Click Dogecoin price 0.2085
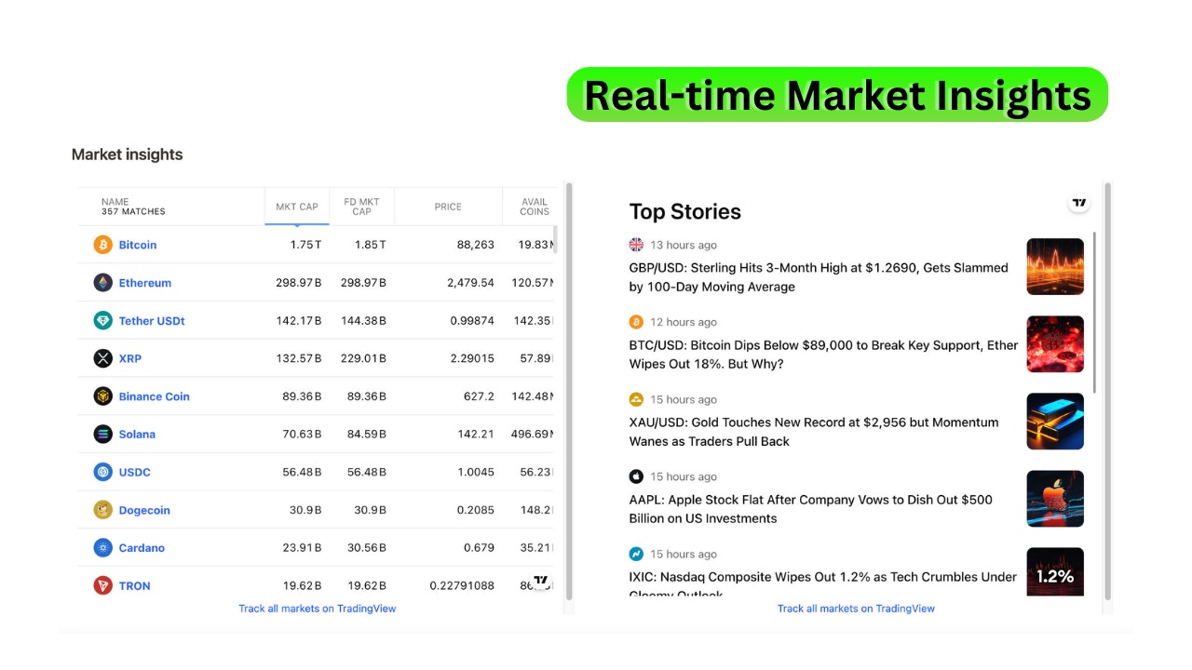Image resolution: width=1192 pixels, height=670 pixels. (x=476, y=510)
